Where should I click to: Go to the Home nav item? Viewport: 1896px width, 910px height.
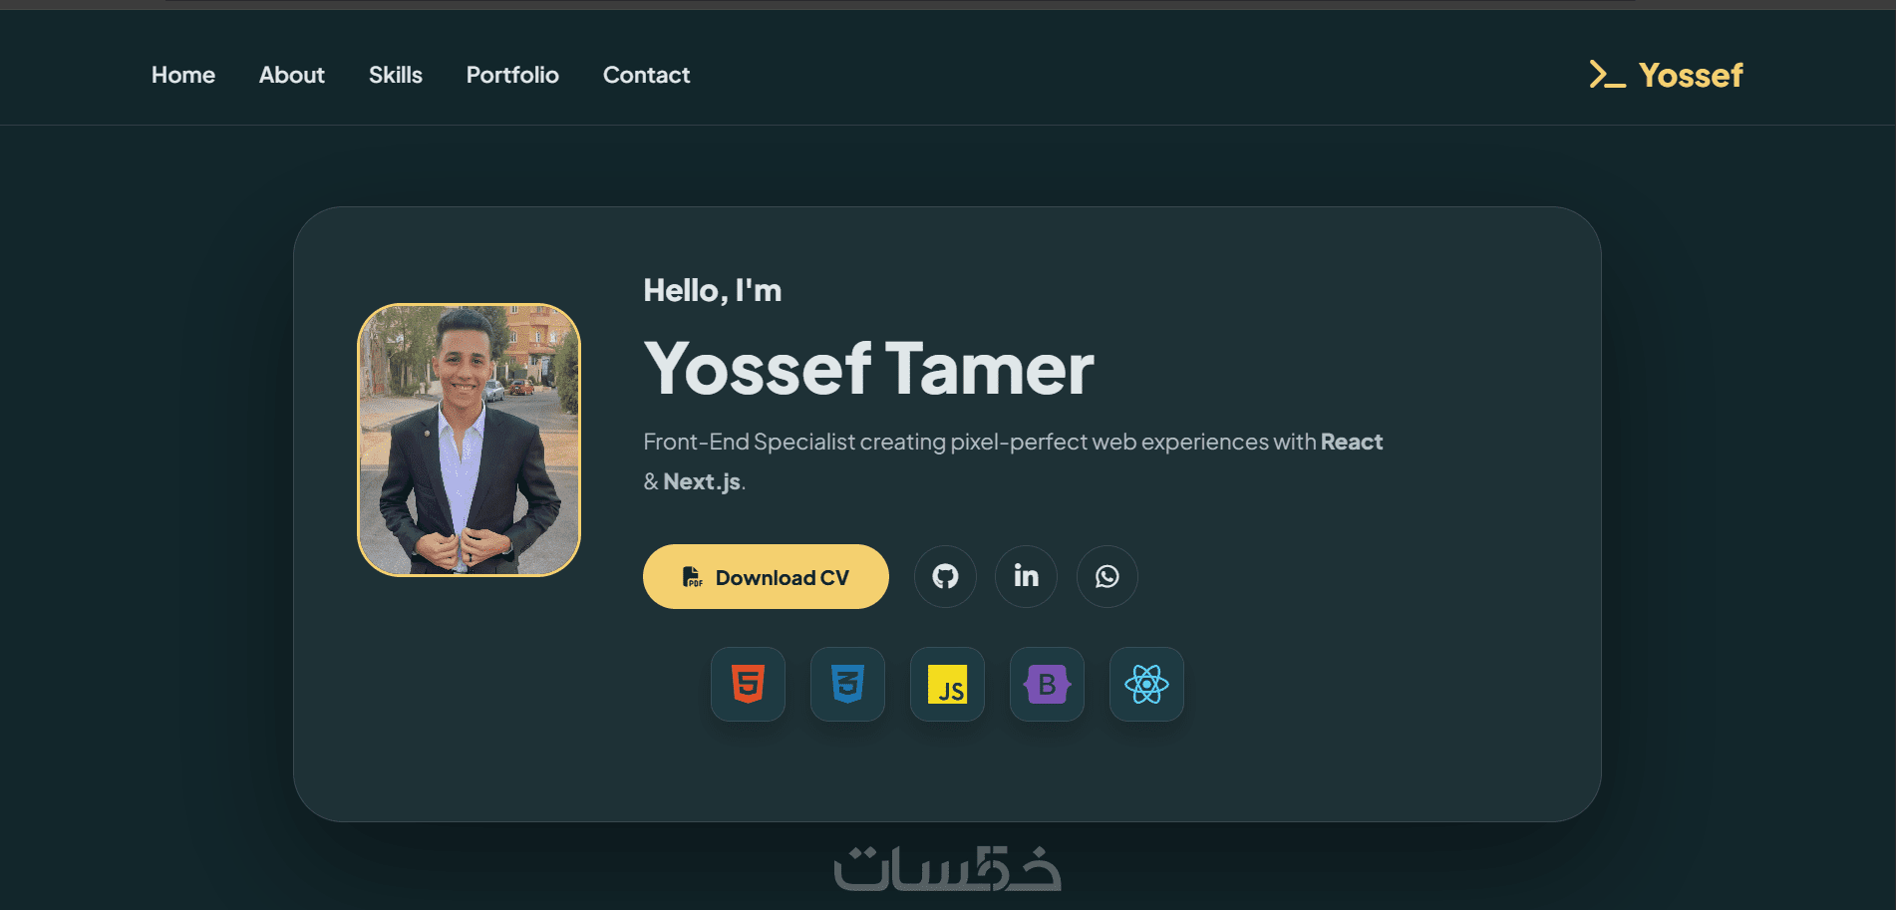[x=183, y=75]
